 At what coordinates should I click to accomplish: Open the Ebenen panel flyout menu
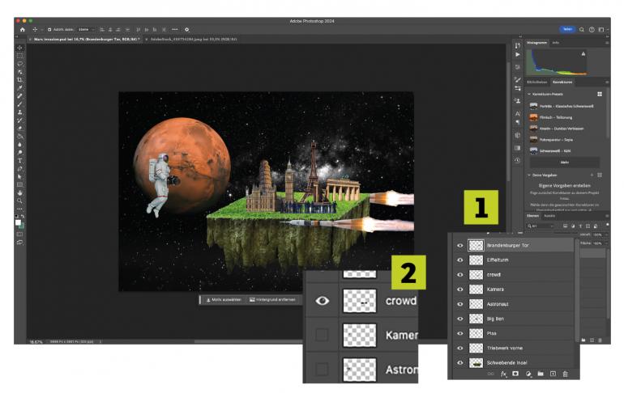(x=607, y=216)
